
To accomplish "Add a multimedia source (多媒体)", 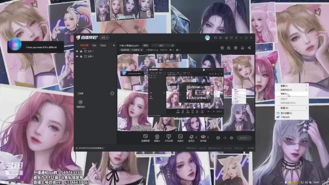I will pos(180,138).
